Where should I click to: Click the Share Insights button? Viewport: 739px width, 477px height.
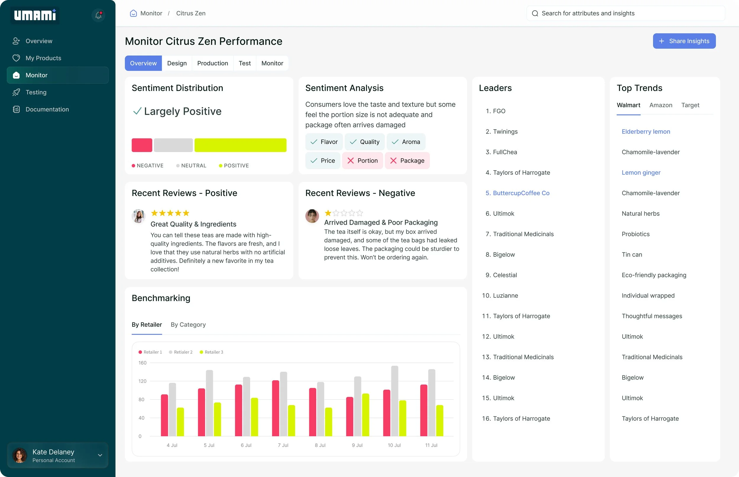(684, 41)
